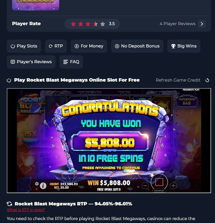Decrease the bet with the minus button
The image size is (215, 223).
[x=145, y=186]
